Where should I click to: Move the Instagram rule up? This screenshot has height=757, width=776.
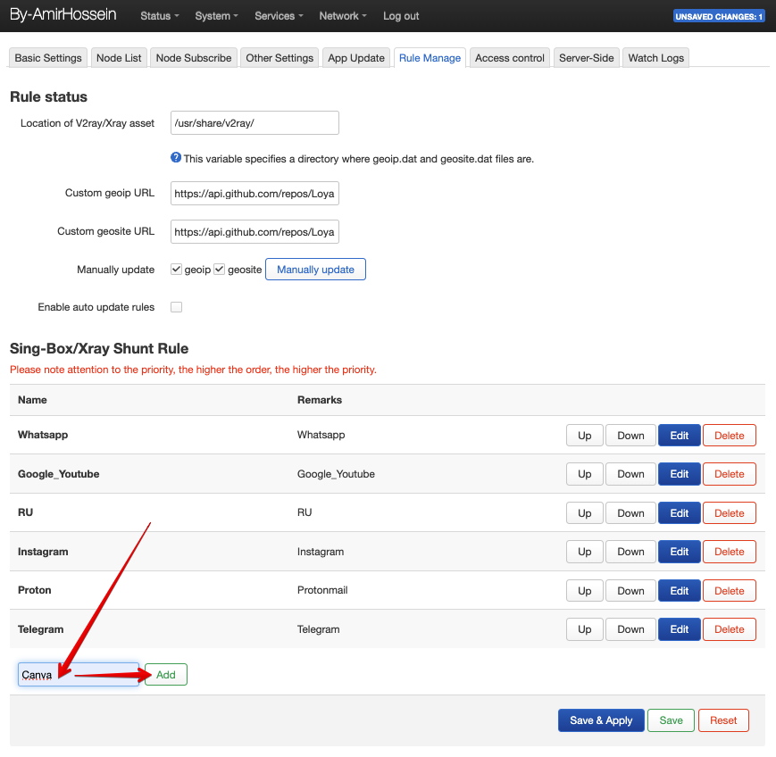pos(584,552)
